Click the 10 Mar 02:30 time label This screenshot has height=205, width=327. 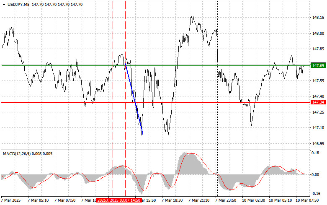pyautogui.click(x=253, y=201)
